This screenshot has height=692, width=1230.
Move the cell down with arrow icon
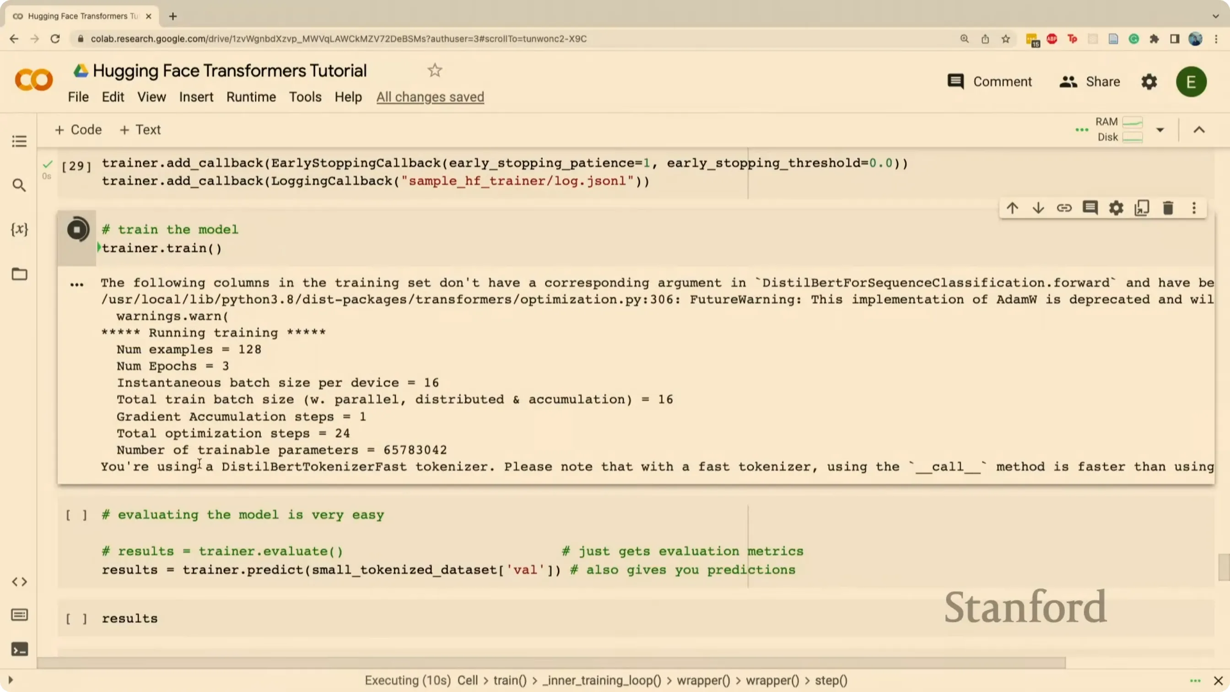pyautogui.click(x=1038, y=208)
